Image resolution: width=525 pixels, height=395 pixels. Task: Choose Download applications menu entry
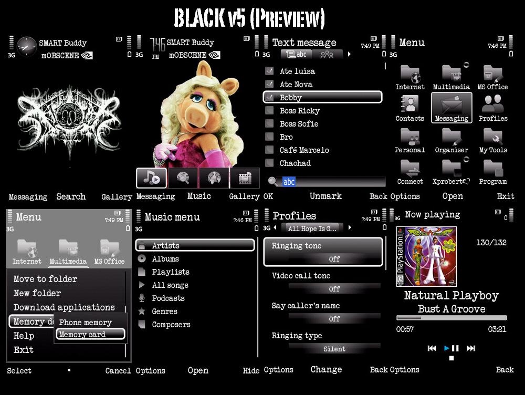pos(64,307)
